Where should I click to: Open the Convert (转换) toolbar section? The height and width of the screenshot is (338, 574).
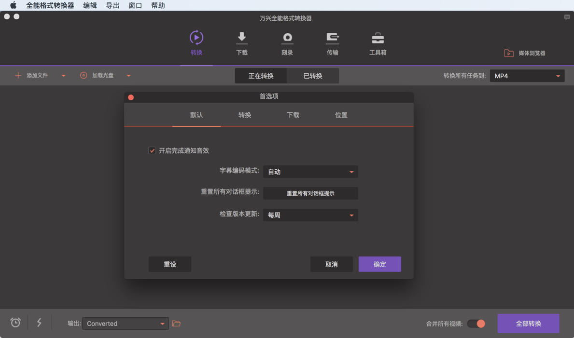pyautogui.click(x=196, y=43)
